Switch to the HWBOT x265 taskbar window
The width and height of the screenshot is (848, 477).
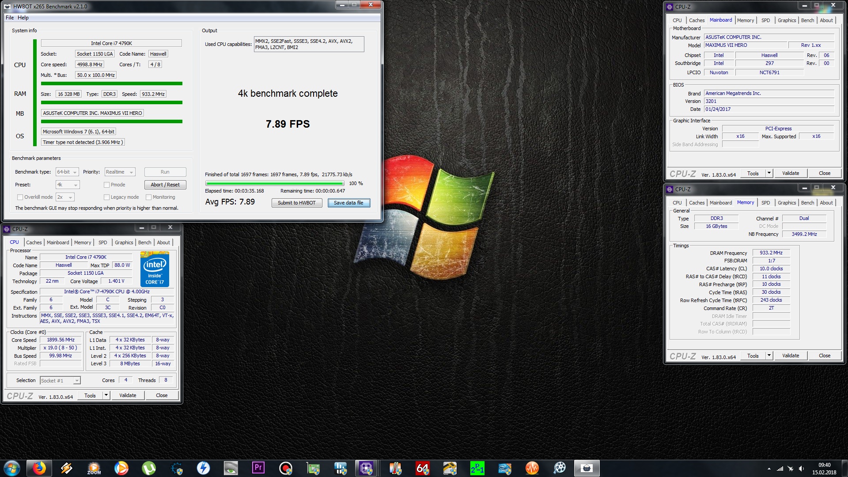(587, 468)
